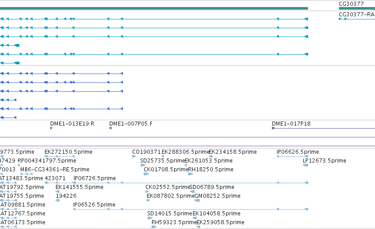Viewport: 375px width, 229px height.
Task: Select EST glyph under MB6-CG34361-RE.5prime
Action: click(26, 174)
